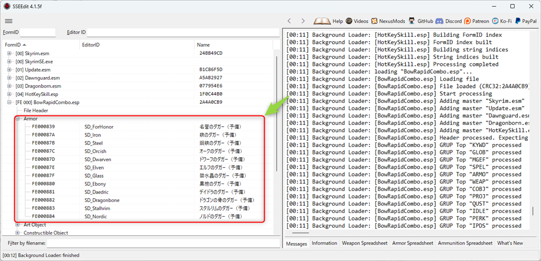The image size is (541, 261).
Task: Expand the Dragonborn.esm node
Action: [x=10, y=86]
